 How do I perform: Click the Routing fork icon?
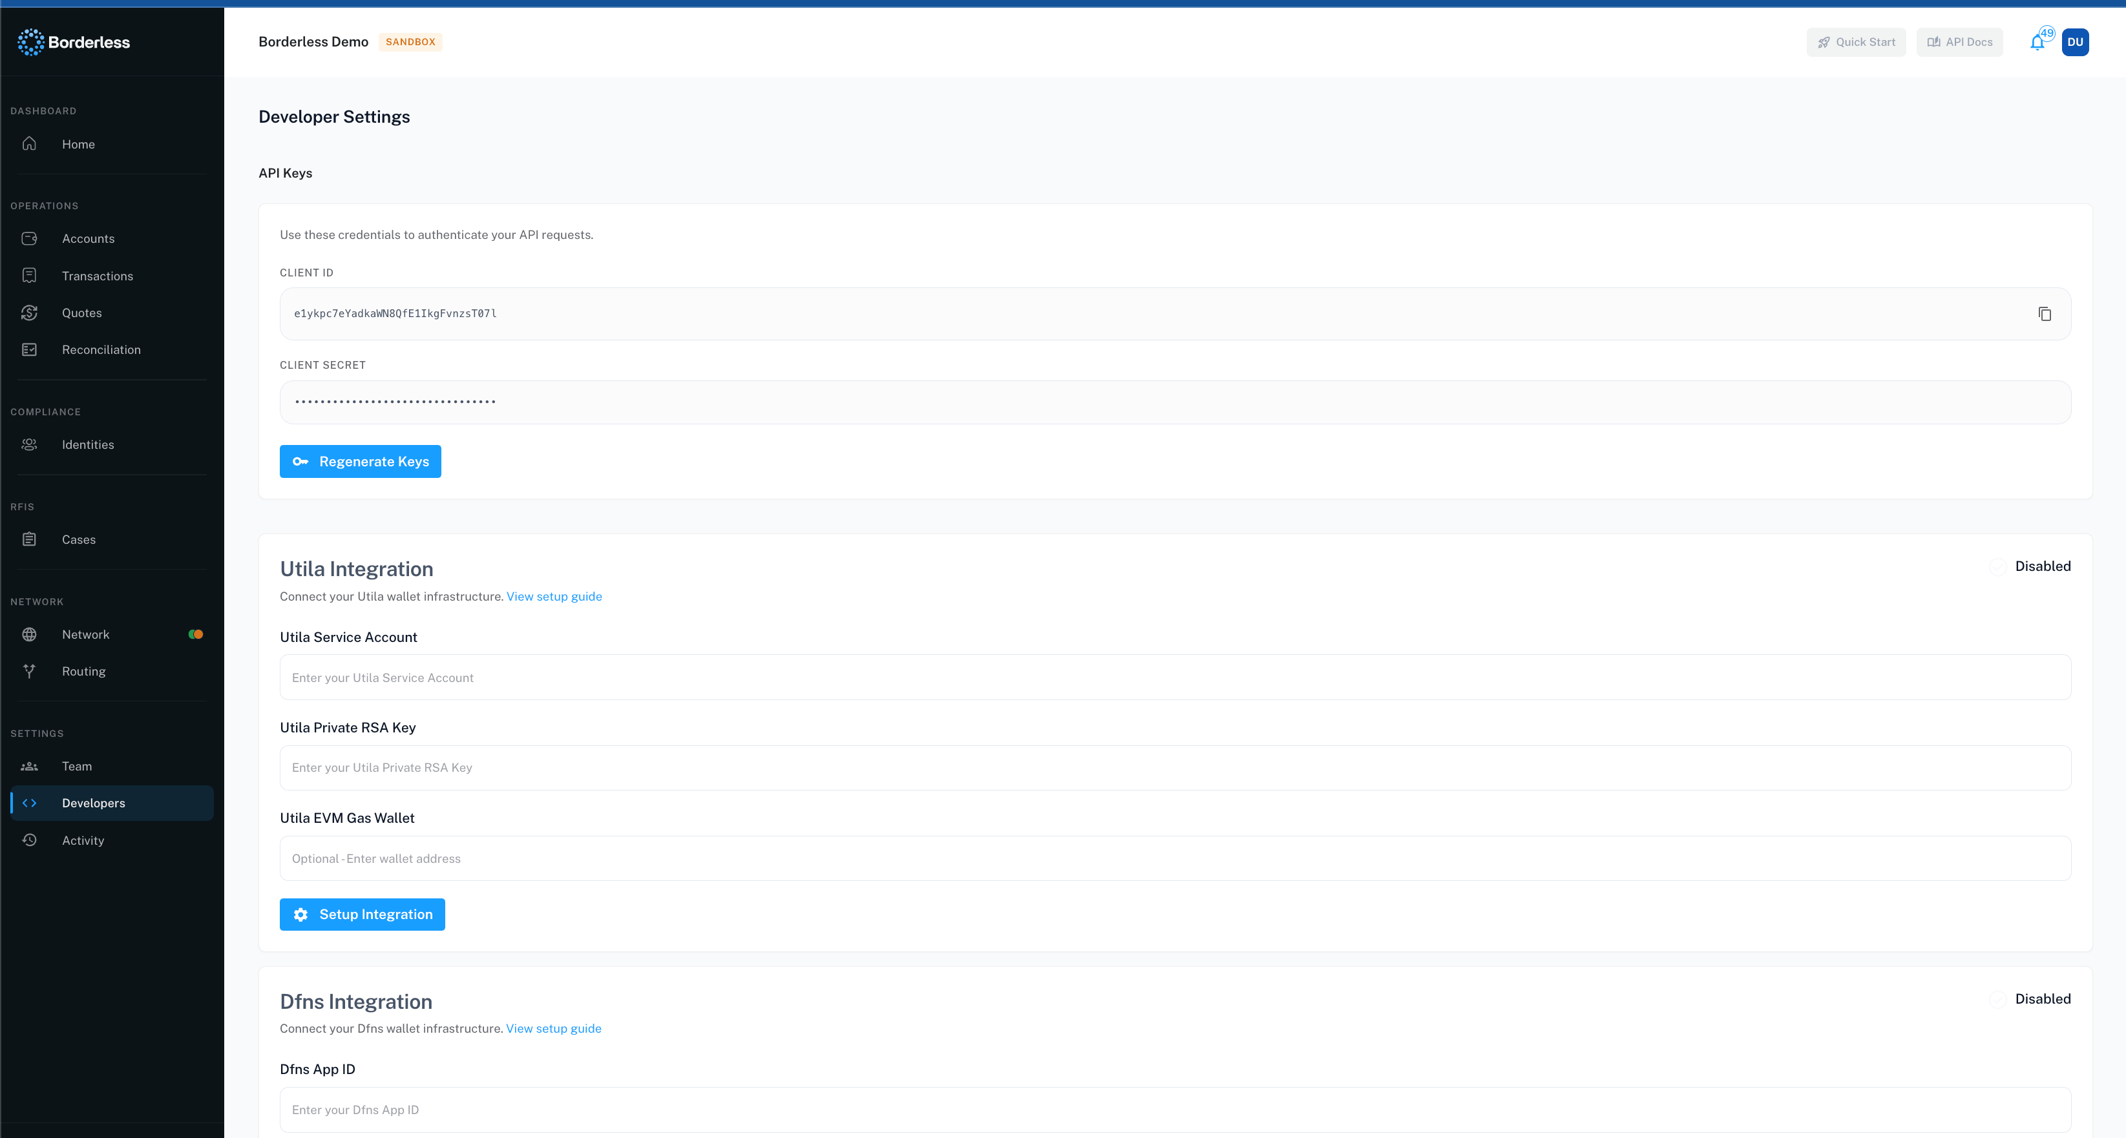click(30, 671)
